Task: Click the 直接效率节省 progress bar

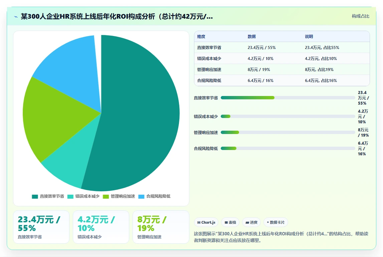Action: pos(288,98)
